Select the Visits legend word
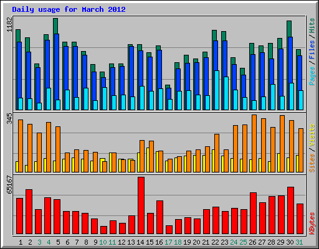The image size is (319, 249). pos(312,136)
